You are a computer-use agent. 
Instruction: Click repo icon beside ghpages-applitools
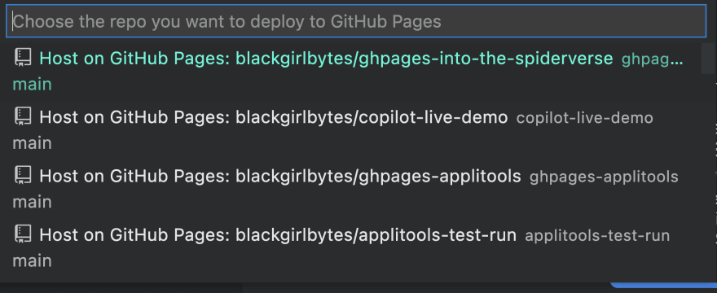click(x=23, y=176)
